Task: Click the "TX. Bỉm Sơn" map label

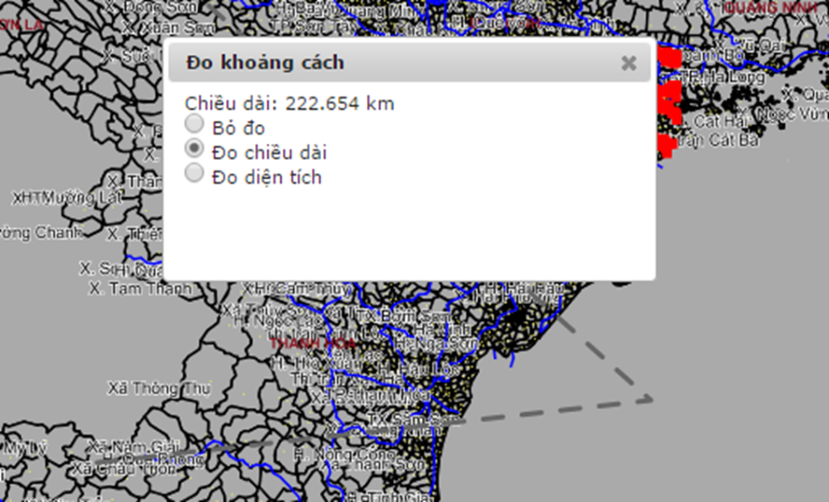Action: (404, 316)
